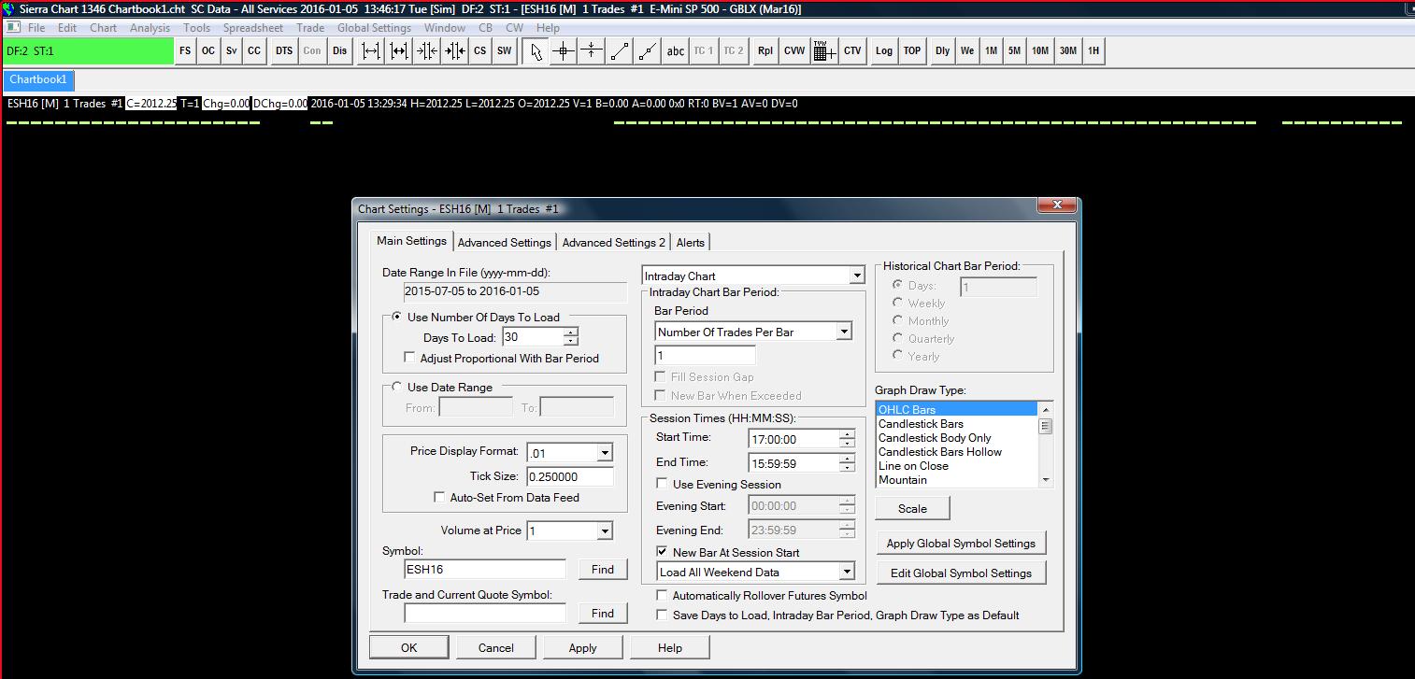Image resolution: width=1415 pixels, height=679 pixels.
Task: Select the line drawing tool icon
Action: 620,51
